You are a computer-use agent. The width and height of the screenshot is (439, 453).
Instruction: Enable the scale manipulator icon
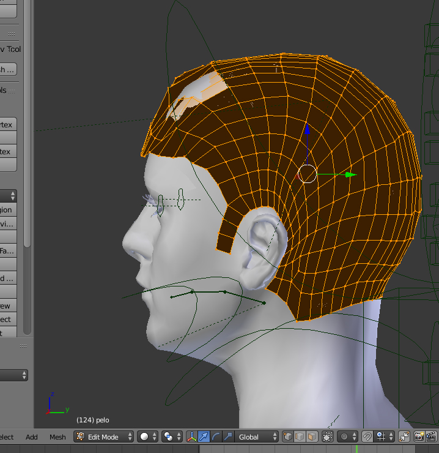pyautogui.click(x=228, y=436)
